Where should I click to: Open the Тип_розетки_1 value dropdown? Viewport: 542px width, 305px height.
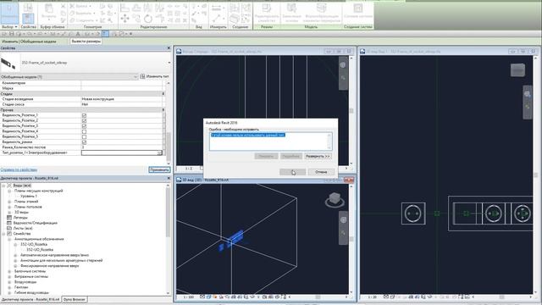(x=159, y=152)
